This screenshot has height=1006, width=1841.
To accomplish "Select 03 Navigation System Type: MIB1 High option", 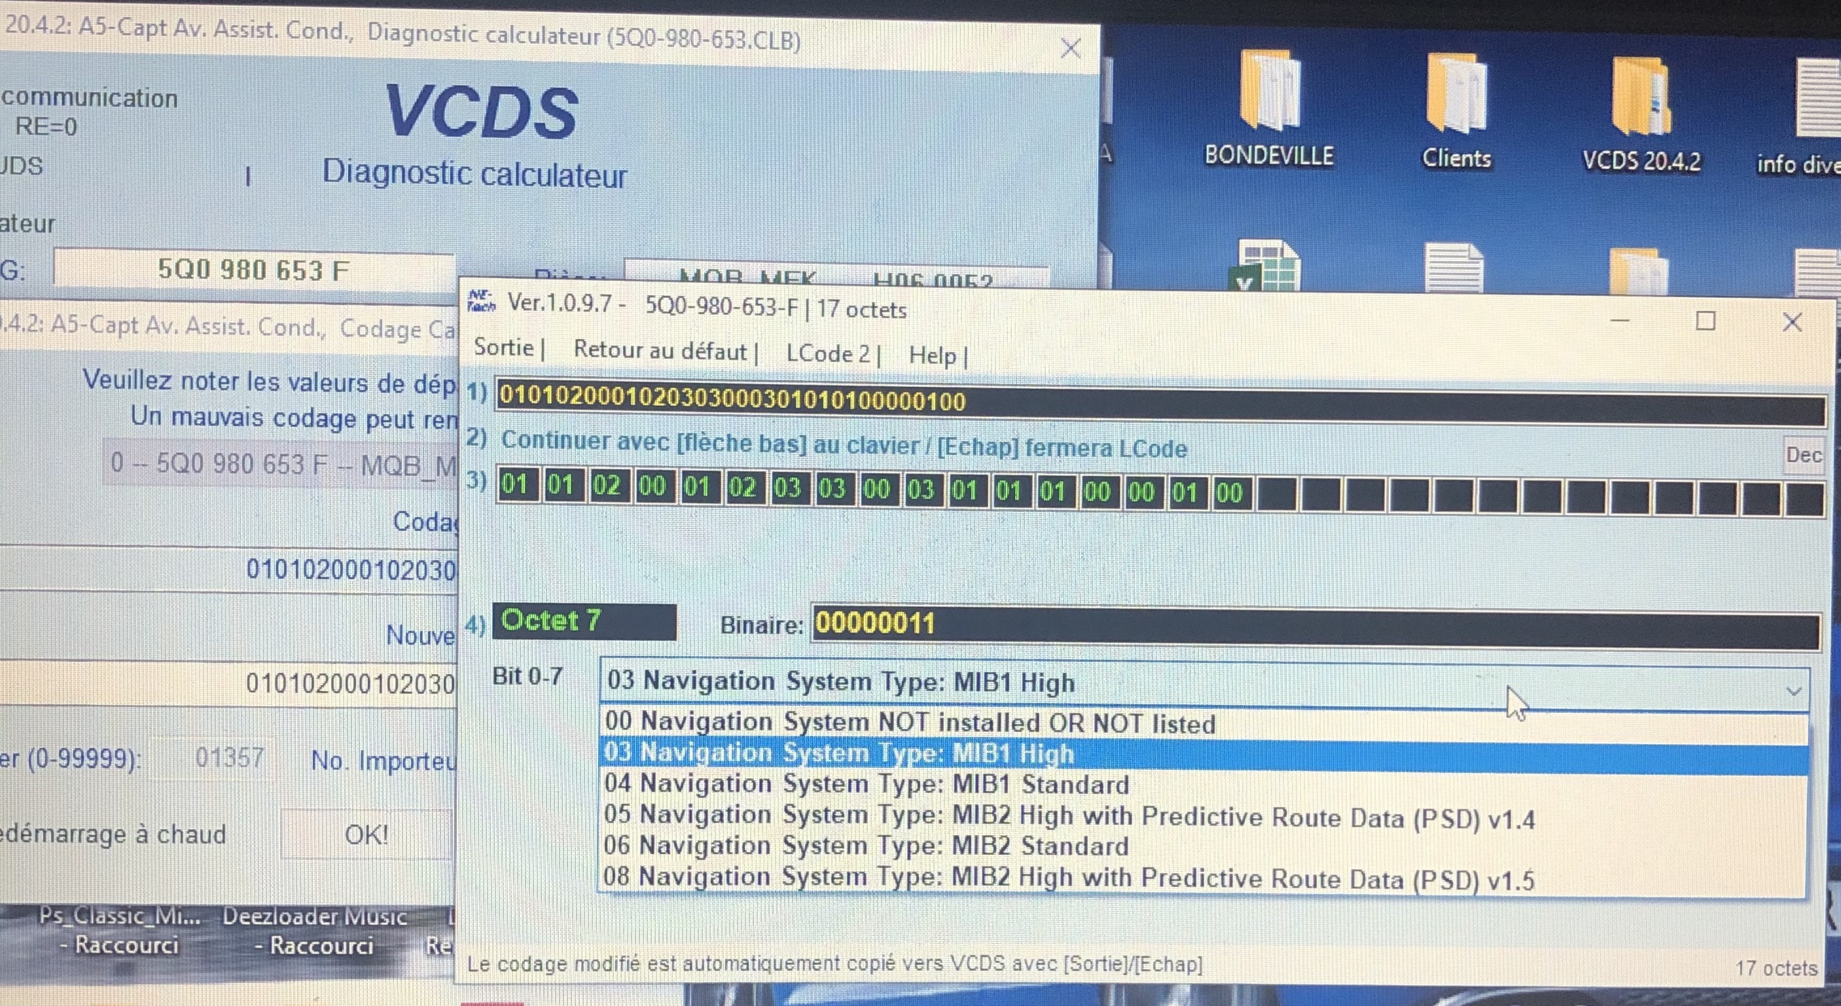I will (1204, 755).
